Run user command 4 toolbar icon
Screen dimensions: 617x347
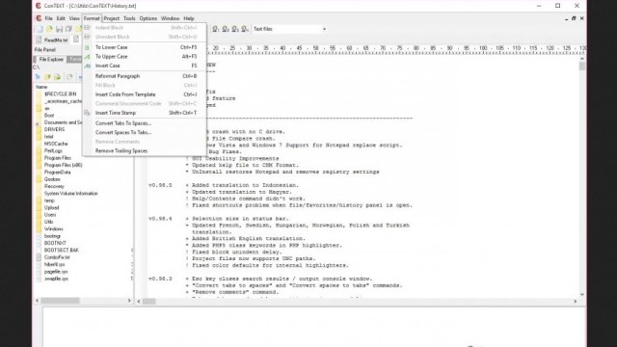[x=245, y=29]
